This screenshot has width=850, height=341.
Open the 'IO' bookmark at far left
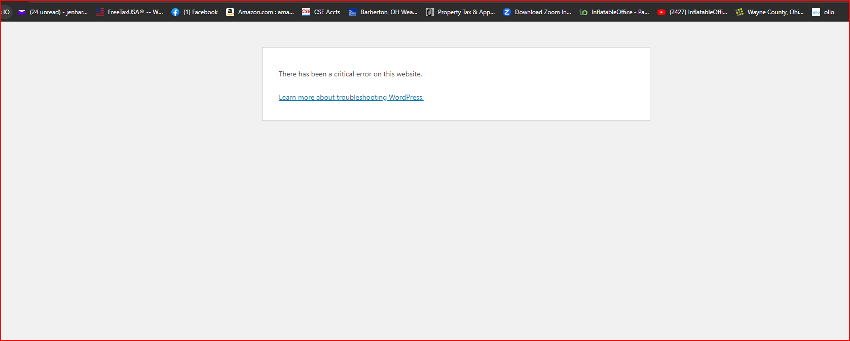pyautogui.click(x=6, y=12)
